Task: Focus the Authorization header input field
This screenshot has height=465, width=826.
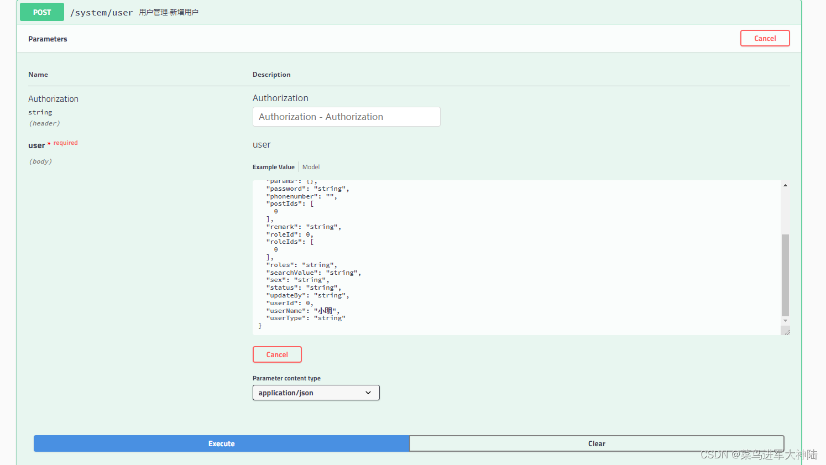Action: point(346,117)
